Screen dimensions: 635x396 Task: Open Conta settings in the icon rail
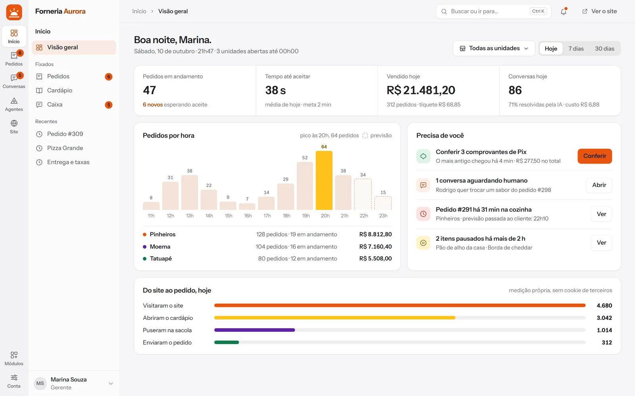pyautogui.click(x=14, y=381)
